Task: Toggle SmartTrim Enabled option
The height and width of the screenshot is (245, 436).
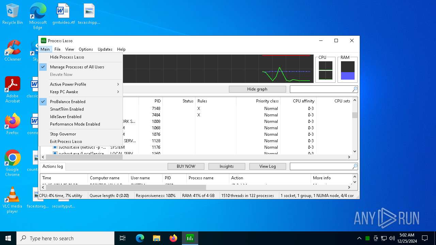Action: tap(80, 109)
